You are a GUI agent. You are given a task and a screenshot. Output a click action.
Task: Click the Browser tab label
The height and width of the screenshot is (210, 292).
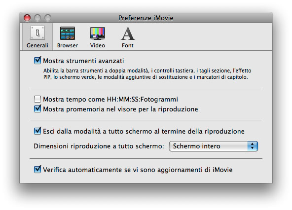coord(68,45)
